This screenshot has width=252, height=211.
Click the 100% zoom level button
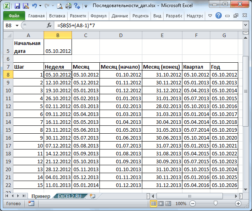(181, 204)
